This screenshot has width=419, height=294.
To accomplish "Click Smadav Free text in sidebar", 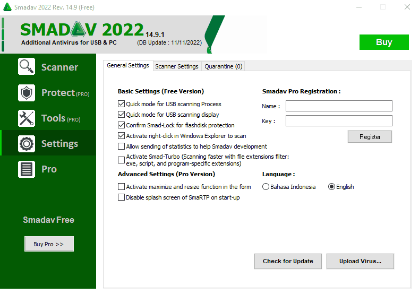I will click(x=49, y=220).
